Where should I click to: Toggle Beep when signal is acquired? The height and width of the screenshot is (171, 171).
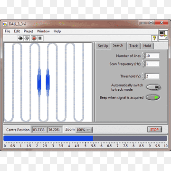click(153, 97)
